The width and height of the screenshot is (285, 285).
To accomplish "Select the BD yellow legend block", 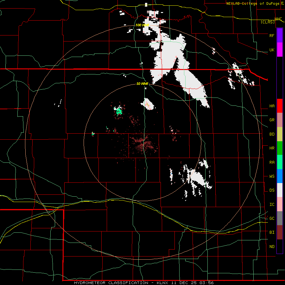I will [280, 134].
